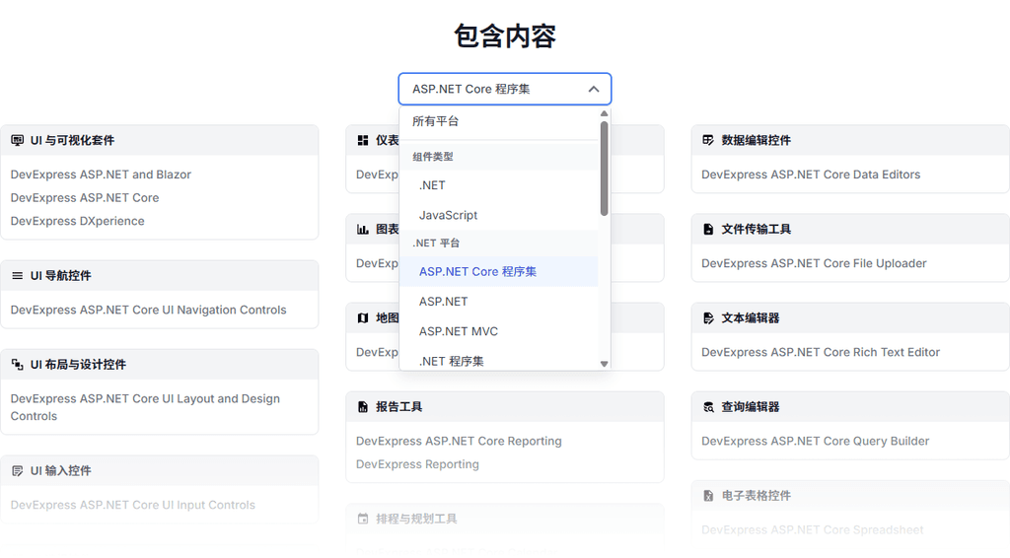1010x558 pixels.
Task: Click dropdown scrollbar down arrow
Action: coord(604,364)
